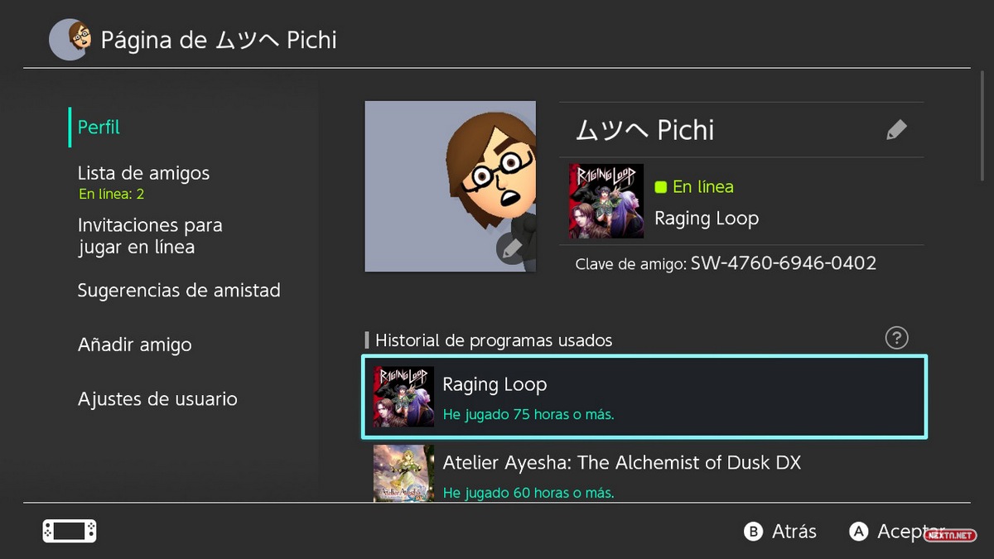Click the pencil icon beside the username
This screenshot has height=559, width=994.
(896, 130)
